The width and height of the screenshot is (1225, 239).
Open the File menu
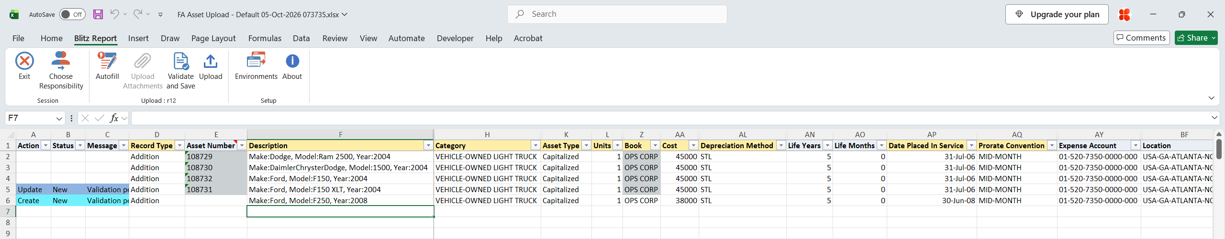pos(18,38)
